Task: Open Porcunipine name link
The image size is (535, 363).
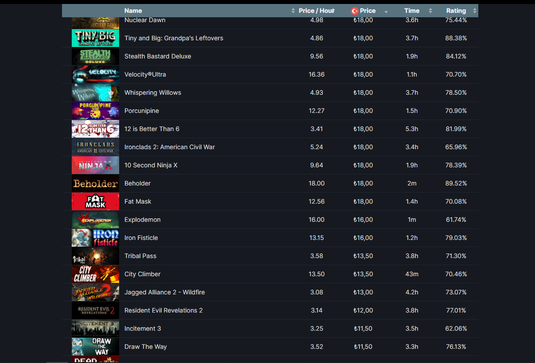Action: click(x=142, y=111)
